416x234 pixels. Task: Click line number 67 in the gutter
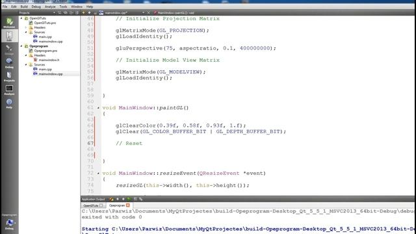coord(90,143)
